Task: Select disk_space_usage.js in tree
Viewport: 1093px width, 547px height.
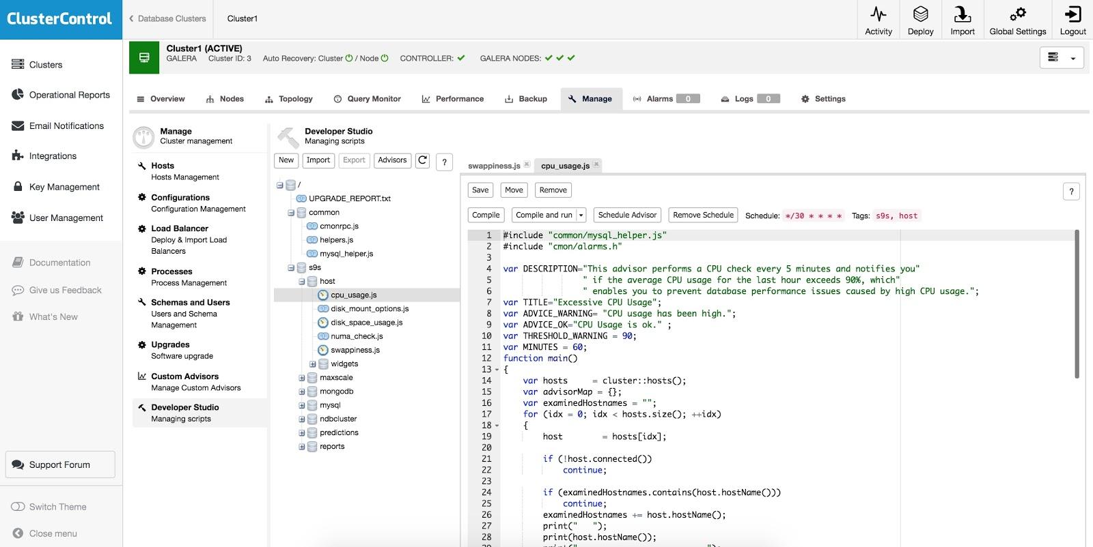Action: (366, 323)
